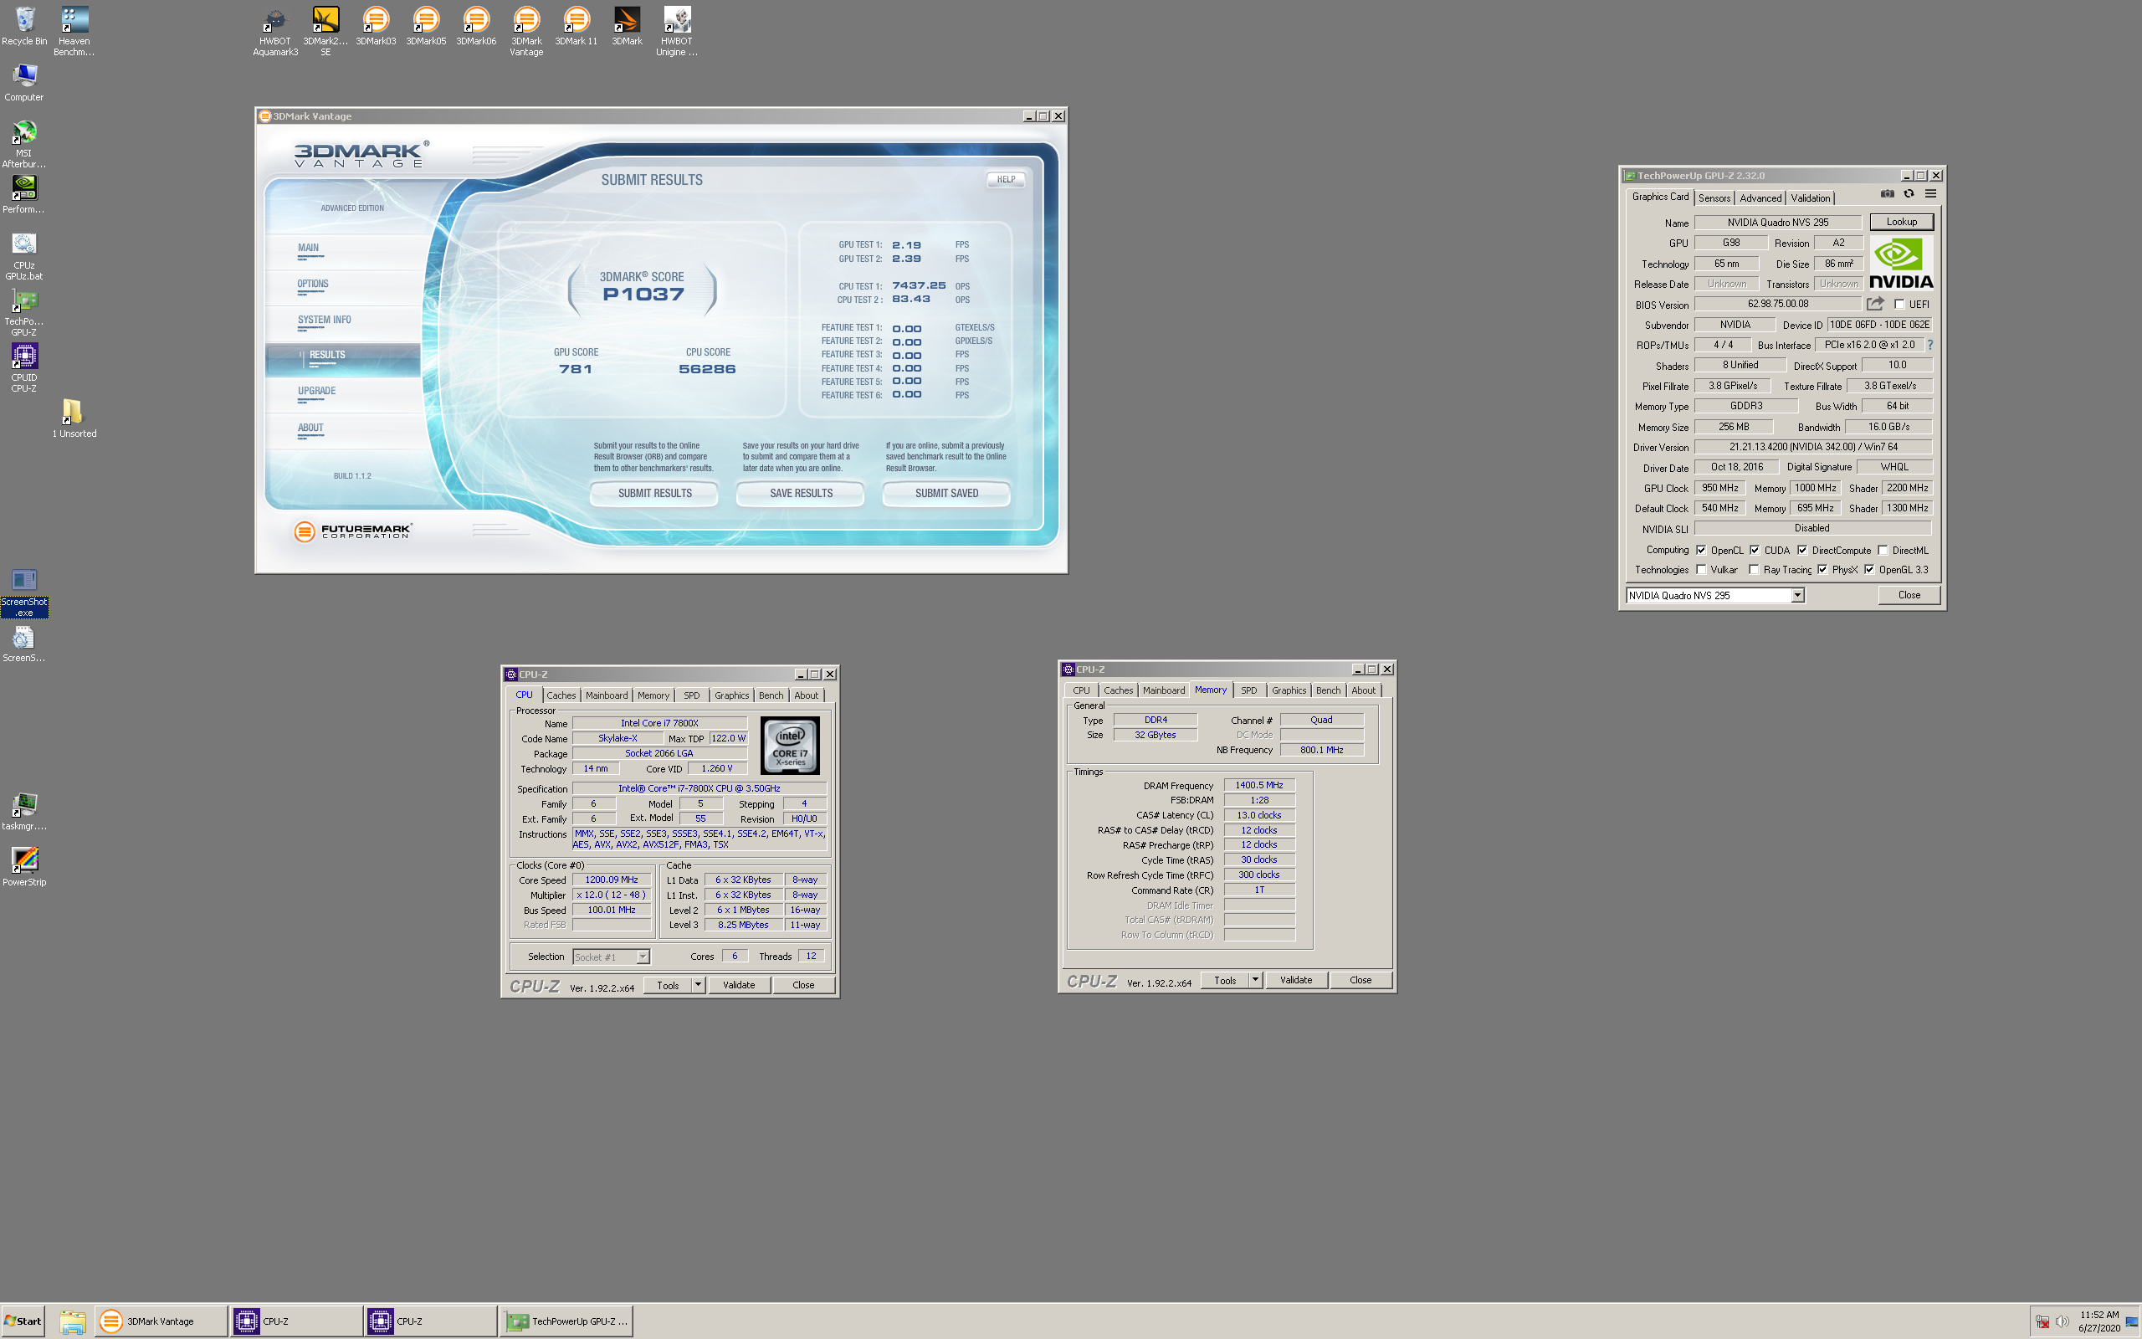
Task: Open Caches tab in CPU-Z CPU window
Action: [x=561, y=695]
